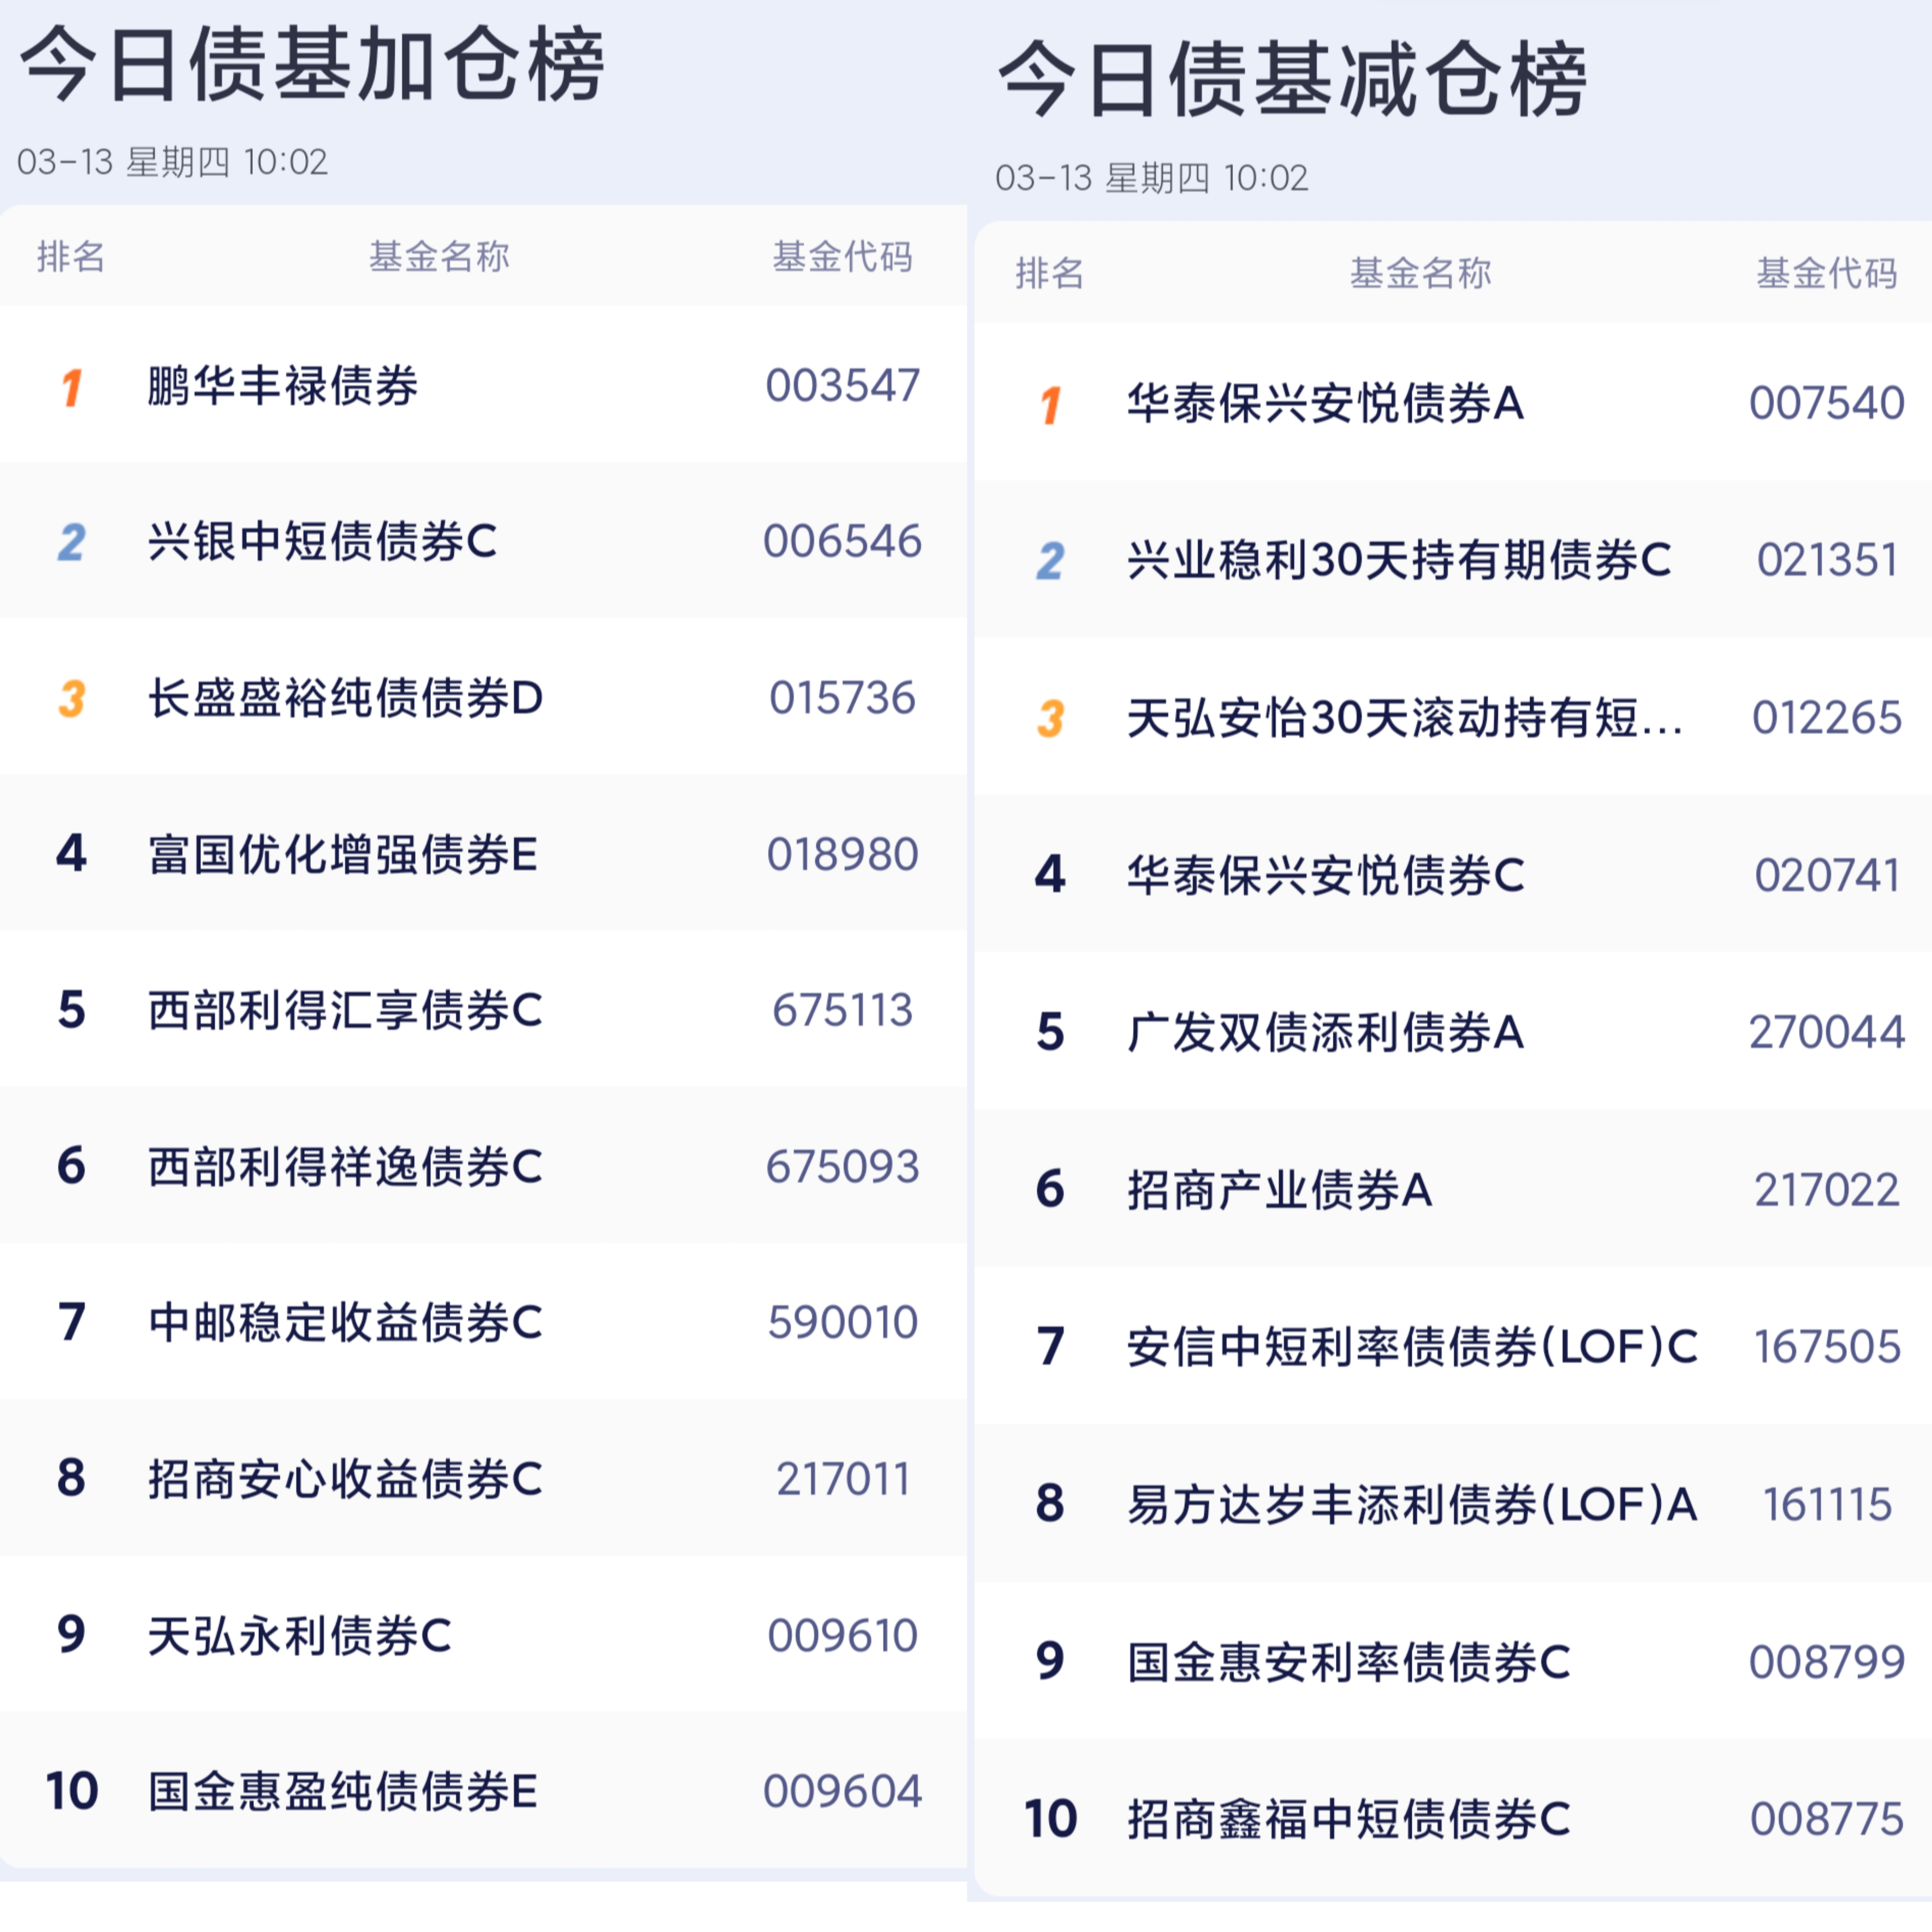The image size is (1932, 1932).
Task: Click the 今日债基减仓榜 title
Action: 1292,80
